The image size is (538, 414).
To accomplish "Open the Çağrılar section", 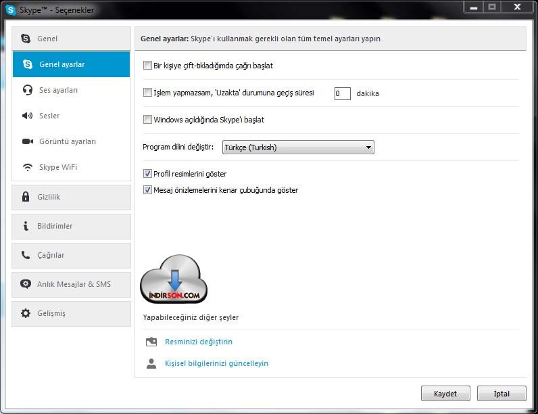I will 72,256.
